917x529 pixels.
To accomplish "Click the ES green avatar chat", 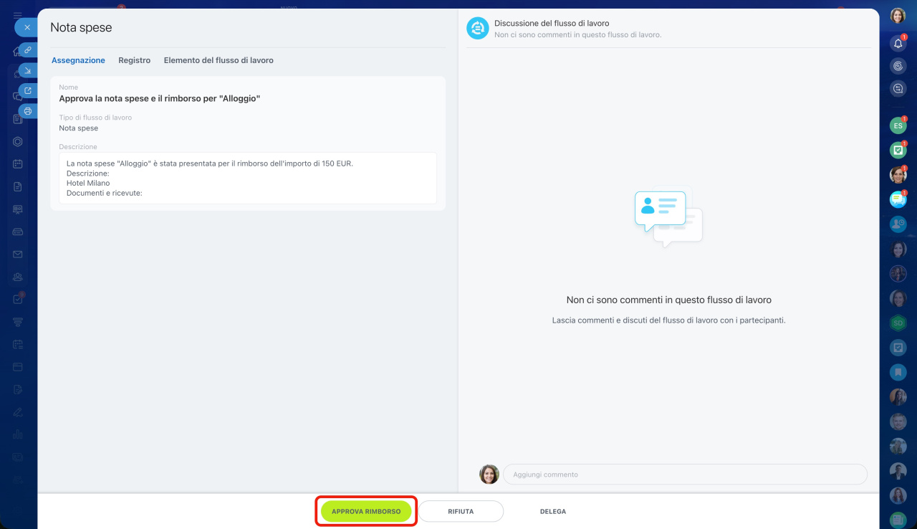I will (x=898, y=126).
